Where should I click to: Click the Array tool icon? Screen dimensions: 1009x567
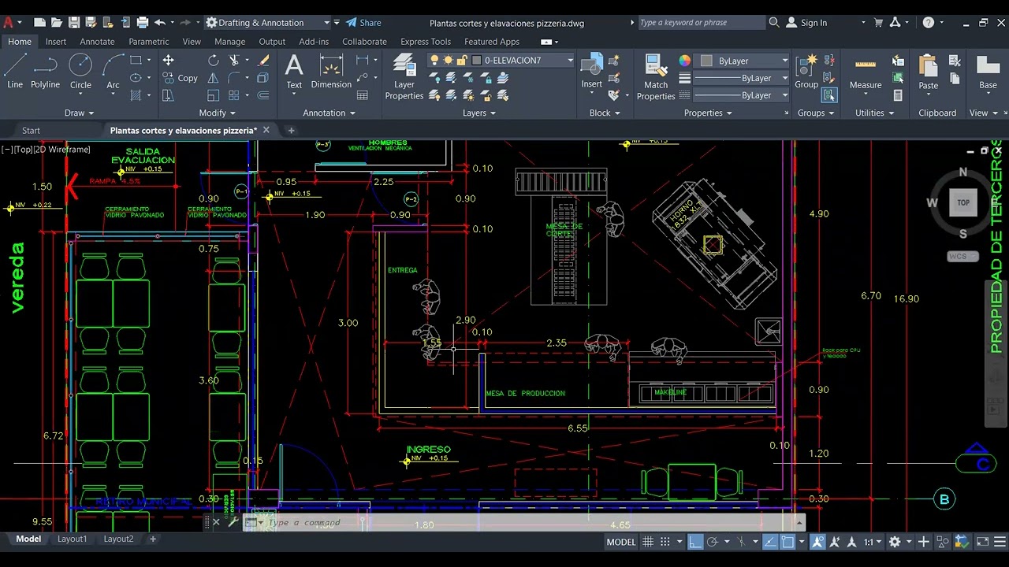tap(233, 95)
